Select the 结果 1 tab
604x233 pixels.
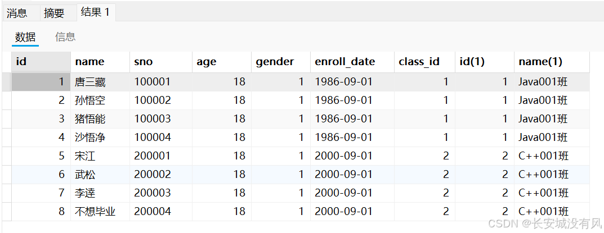[95, 12]
